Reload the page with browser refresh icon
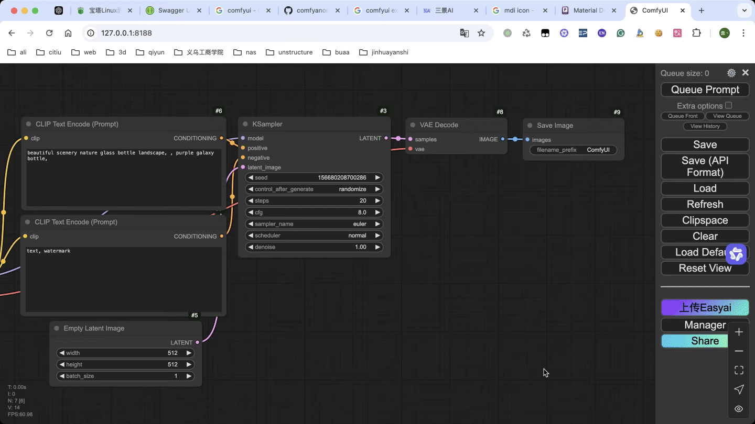 pos(49,33)
